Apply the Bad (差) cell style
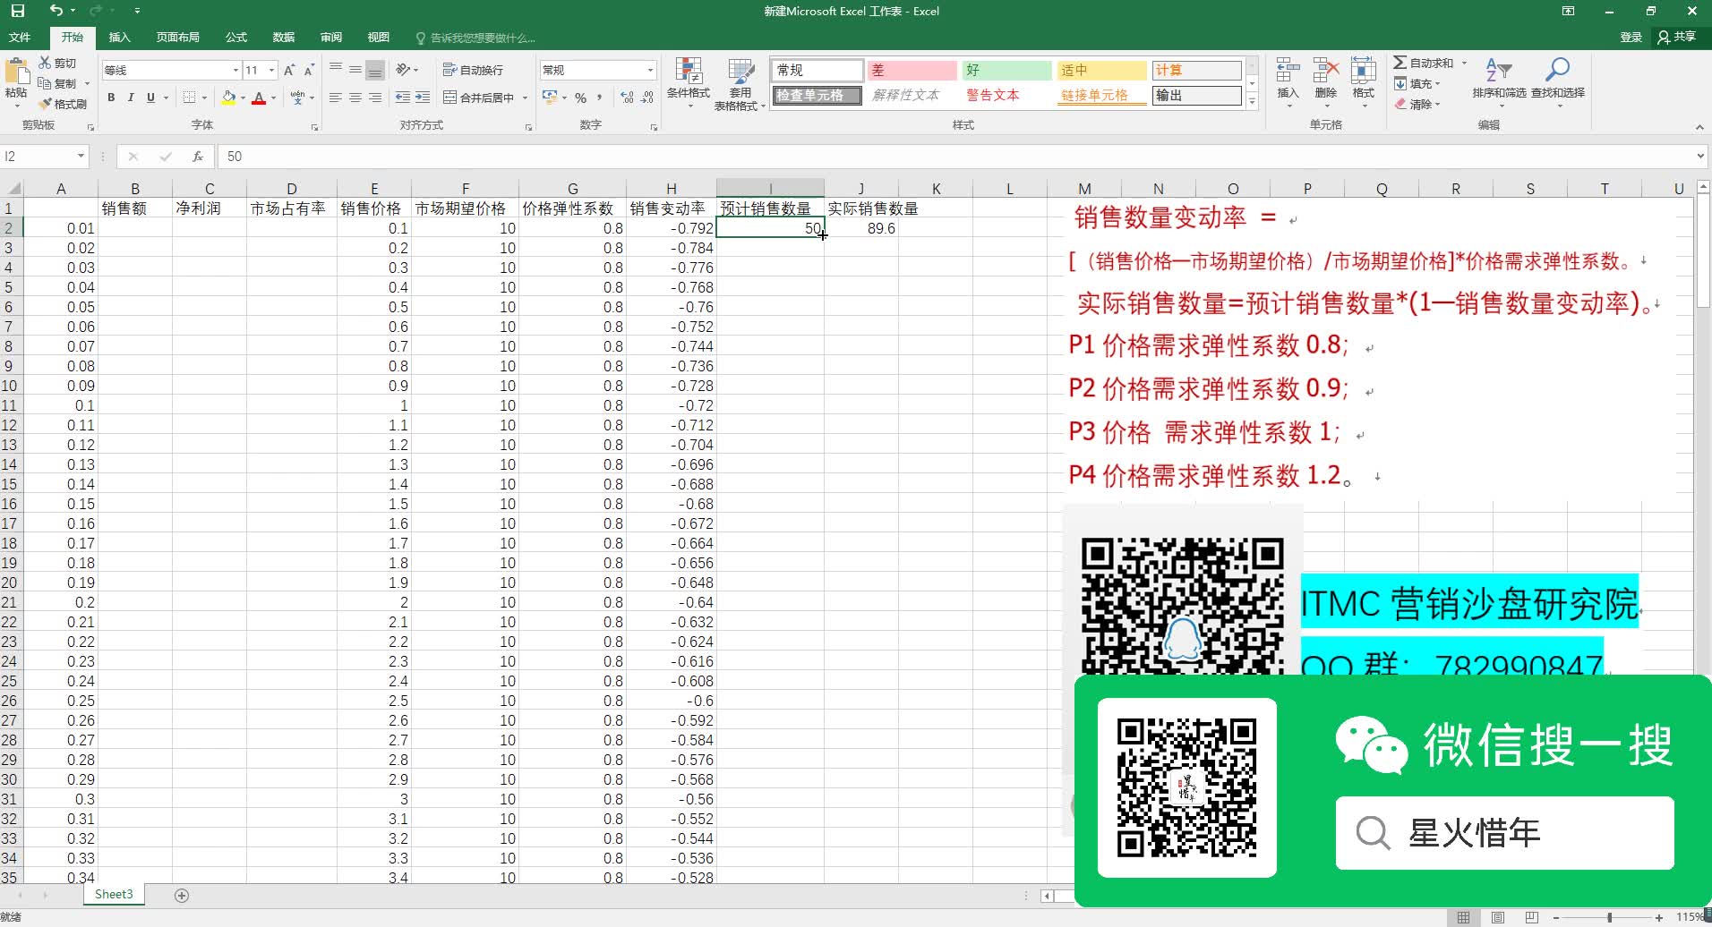1712x927 pixels. point(912,70)
